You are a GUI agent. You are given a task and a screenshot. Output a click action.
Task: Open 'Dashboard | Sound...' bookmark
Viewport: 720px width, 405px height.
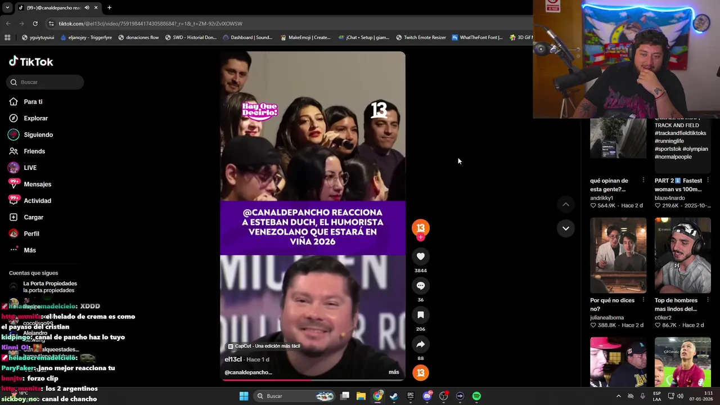tap(247, 38)
